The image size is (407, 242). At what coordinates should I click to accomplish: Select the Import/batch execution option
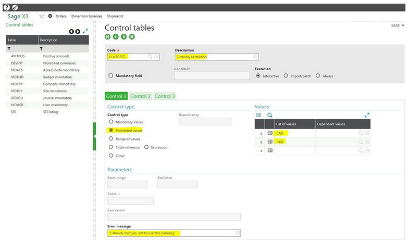pos(286,76)
